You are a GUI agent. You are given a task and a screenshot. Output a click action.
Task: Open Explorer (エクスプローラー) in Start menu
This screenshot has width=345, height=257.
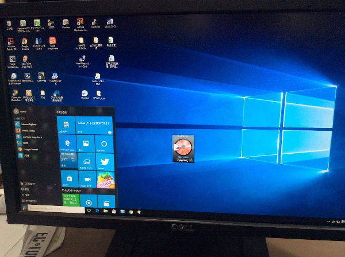pos(28,183)
